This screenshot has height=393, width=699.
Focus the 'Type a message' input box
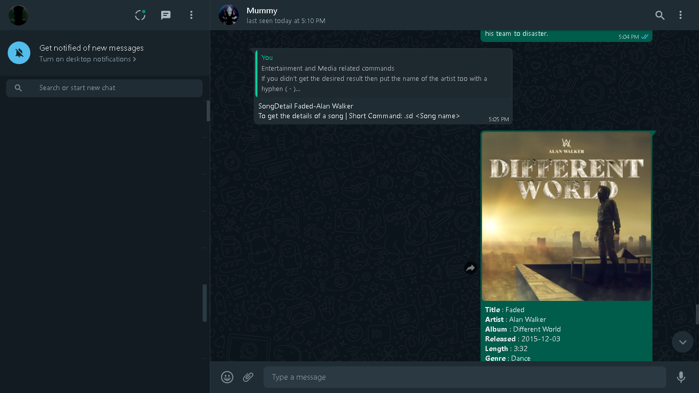click(465, 377)
